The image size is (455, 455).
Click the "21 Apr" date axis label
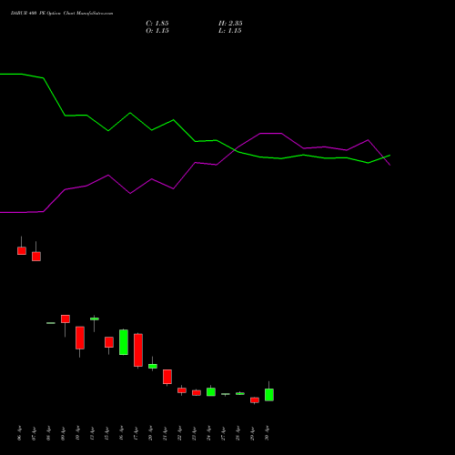click(165, 433)
